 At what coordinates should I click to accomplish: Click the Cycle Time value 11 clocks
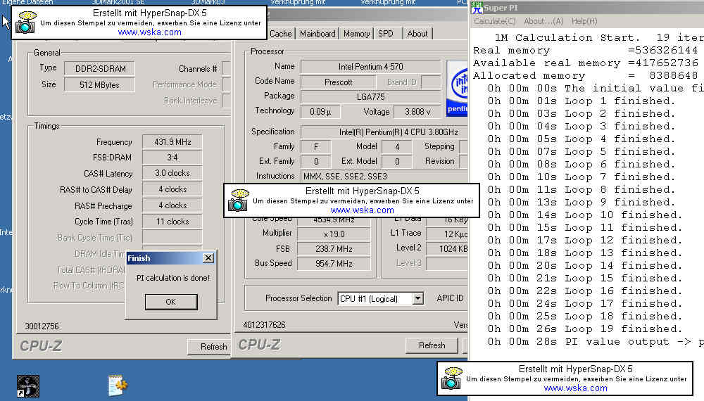point(172,222)
